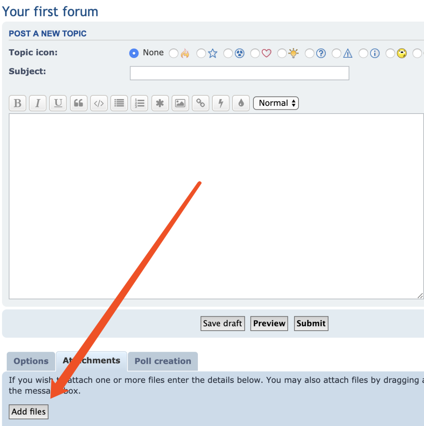Choose the radioactive topic icon radio button

(228, 53)
